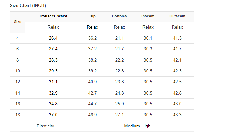Select size 4 row label
249x140 pixels.
18,38
